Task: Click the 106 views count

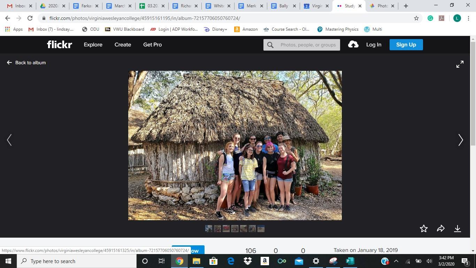Action: (x=251, y=251)
